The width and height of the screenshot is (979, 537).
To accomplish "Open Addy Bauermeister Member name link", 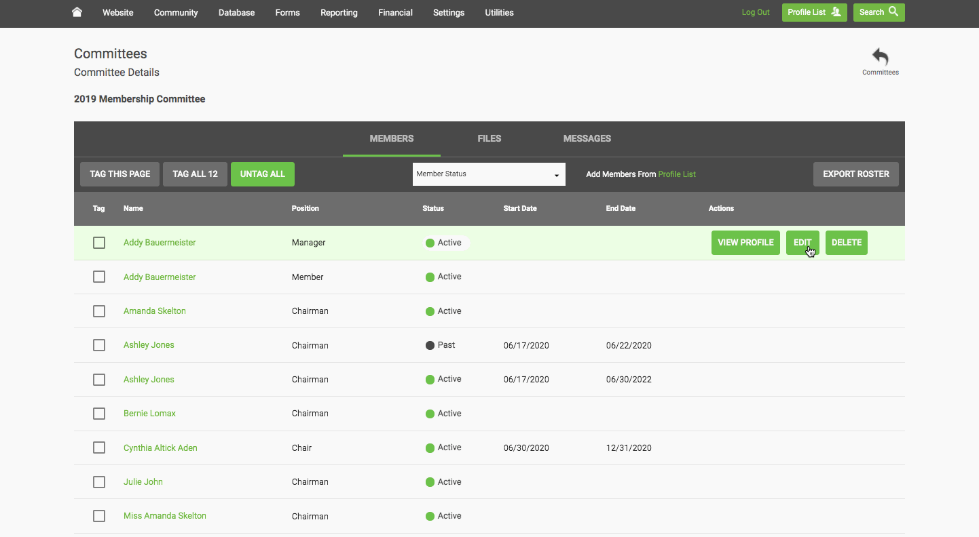I will coord(160,277).
